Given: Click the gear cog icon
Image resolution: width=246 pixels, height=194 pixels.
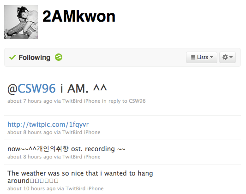Looking at the screenshot, I should [225, 57].
